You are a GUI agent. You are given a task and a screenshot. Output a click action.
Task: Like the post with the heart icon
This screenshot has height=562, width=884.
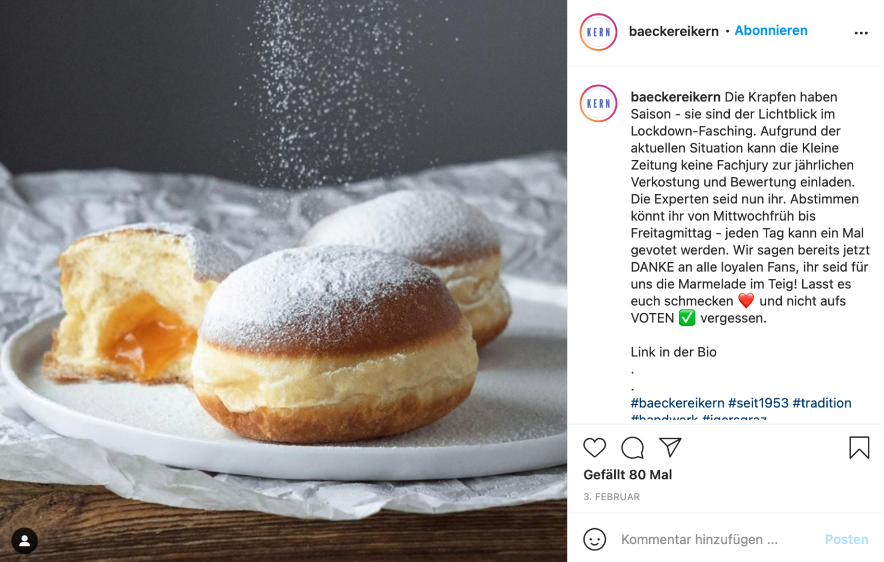pyautogui.click(x=594, y=448)
